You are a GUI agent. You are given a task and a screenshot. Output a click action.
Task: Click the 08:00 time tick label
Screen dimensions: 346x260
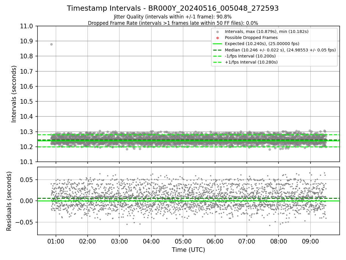point(279,241)
